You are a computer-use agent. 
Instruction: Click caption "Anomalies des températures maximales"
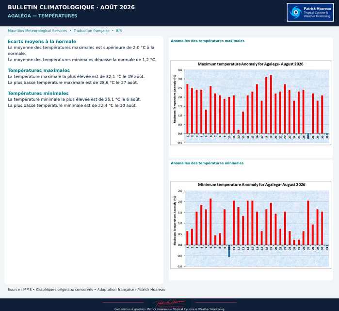click(x=208, y=41)
